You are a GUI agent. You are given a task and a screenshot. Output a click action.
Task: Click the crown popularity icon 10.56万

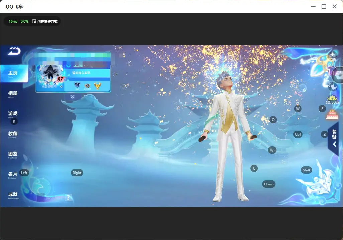(x=332, y=99)
